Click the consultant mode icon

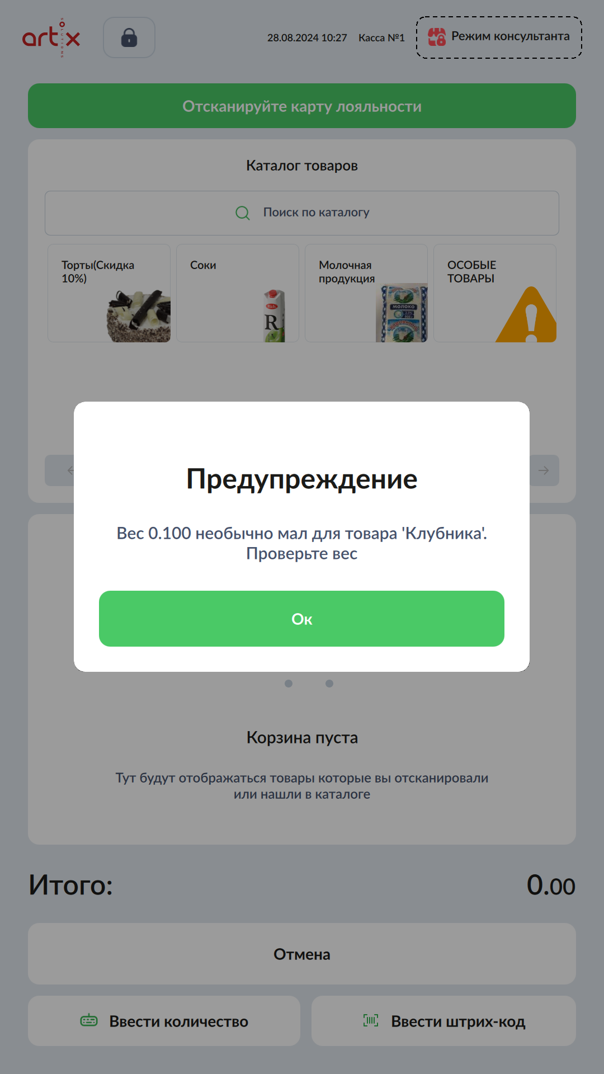437,37
